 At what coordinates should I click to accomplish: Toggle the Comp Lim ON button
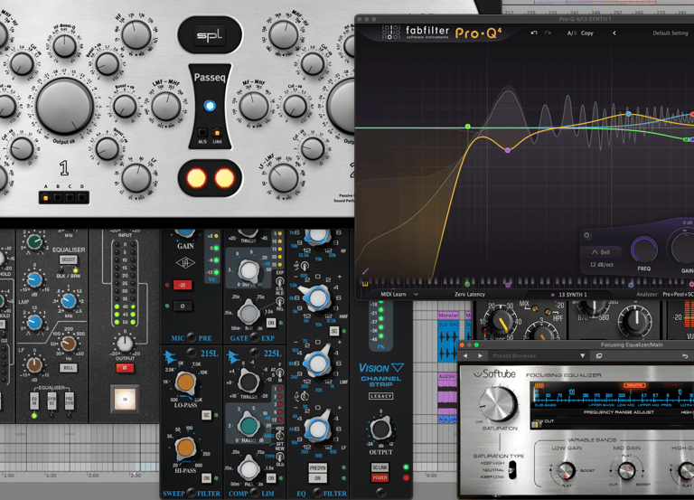point(271,478)
